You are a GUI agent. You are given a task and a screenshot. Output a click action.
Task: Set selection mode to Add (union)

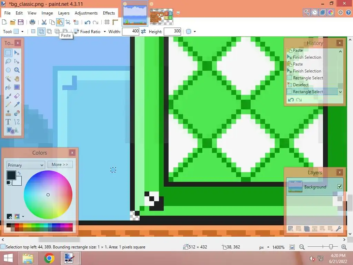[41, 31]
